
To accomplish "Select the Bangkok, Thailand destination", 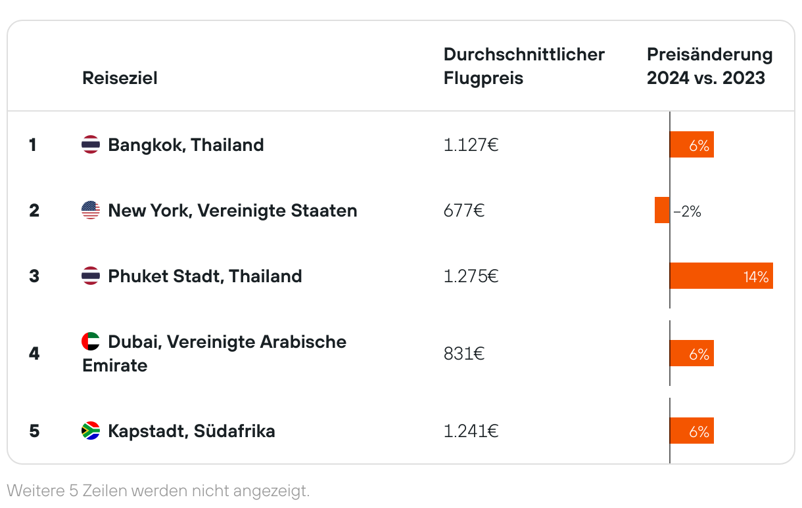I will coord(186,144).
